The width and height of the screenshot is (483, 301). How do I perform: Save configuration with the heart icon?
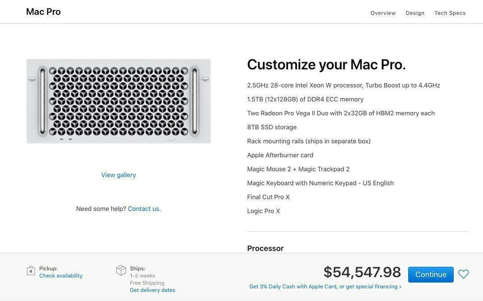point(463,274)
